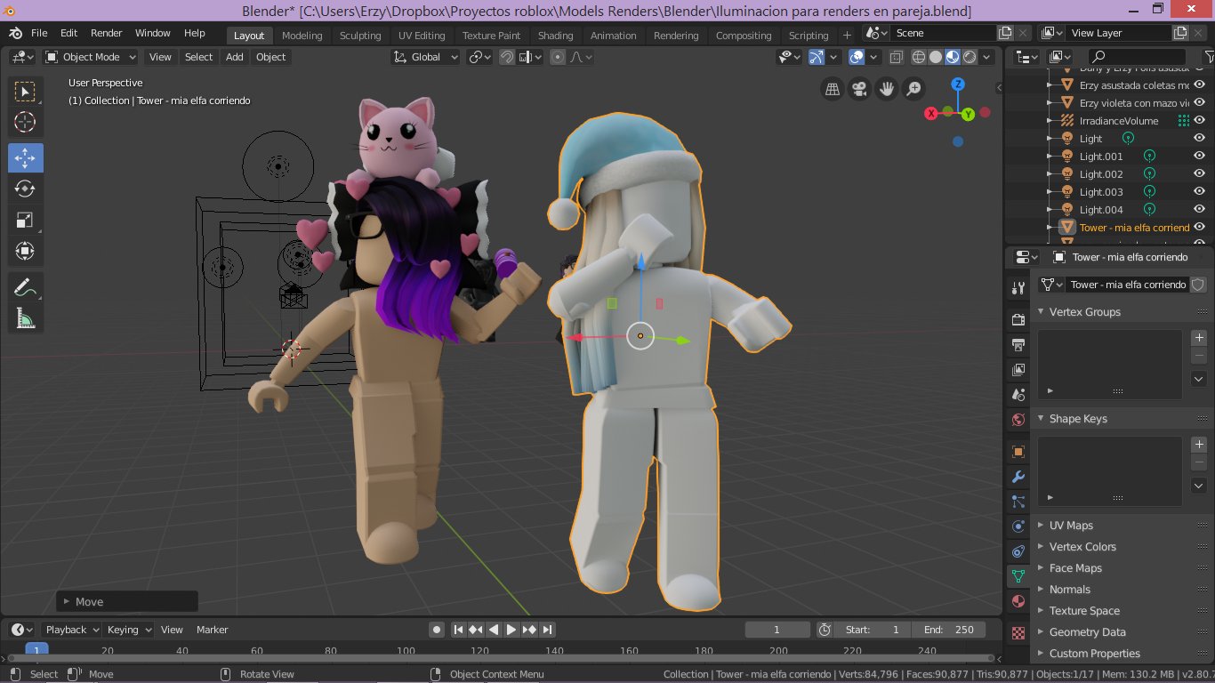Open the Texture properties tab
This screenshot has height=683, width=1215.
coord(1018,633)
